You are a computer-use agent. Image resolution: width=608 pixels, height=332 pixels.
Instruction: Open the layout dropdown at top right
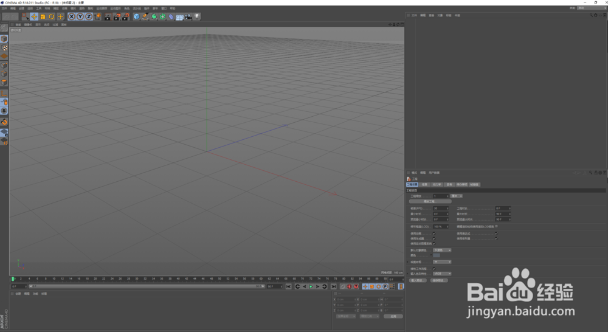pos(592,8)
